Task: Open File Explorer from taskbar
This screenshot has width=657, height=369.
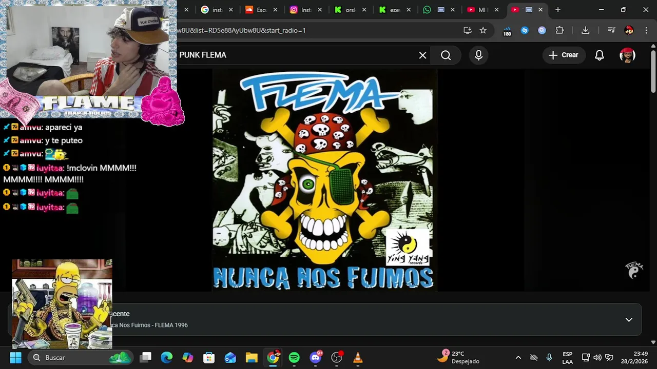Action: click(x=252, y=357)
